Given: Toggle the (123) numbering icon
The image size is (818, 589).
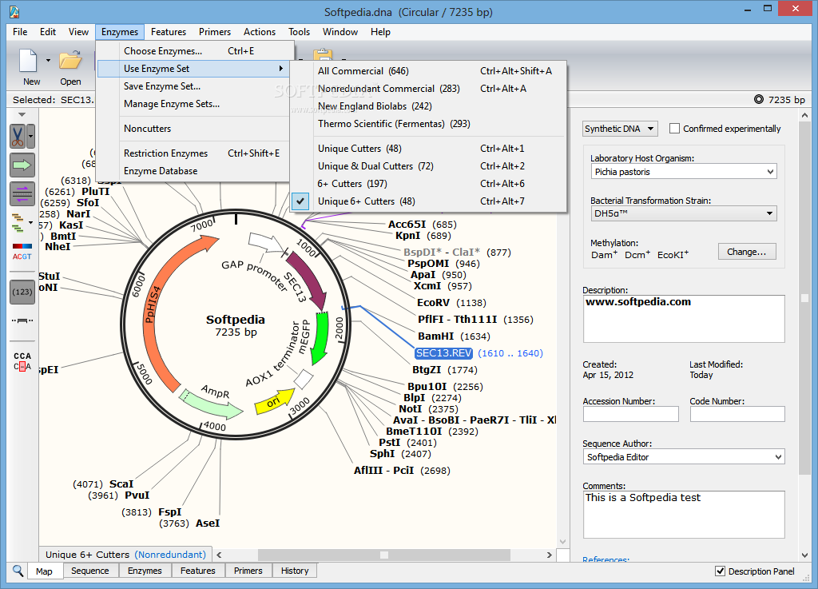Looking at the screenshot, I should click(22, 292).
